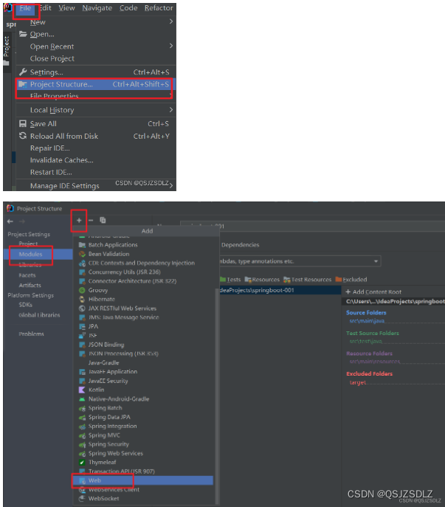Open the View menu
This screenshot has width=445, height=507.
click(x=66, y=8)
